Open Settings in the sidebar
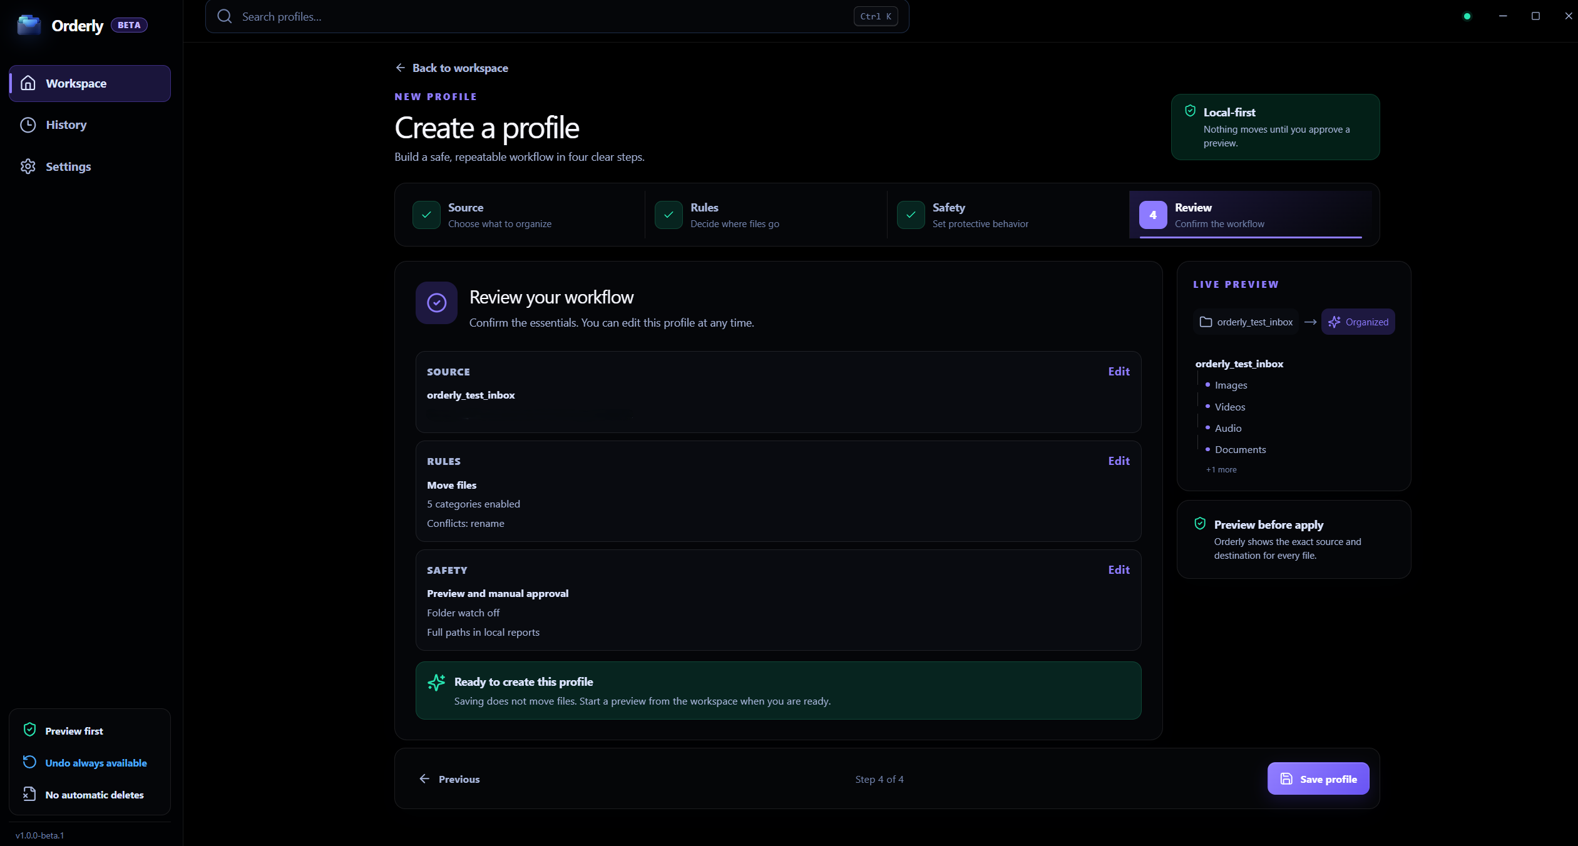 90,166
